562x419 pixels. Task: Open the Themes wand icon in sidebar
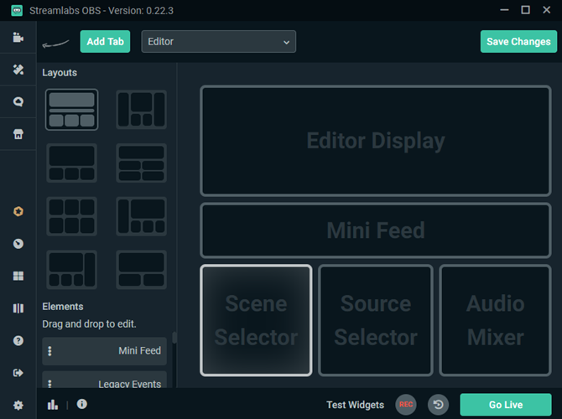(18, 70)
